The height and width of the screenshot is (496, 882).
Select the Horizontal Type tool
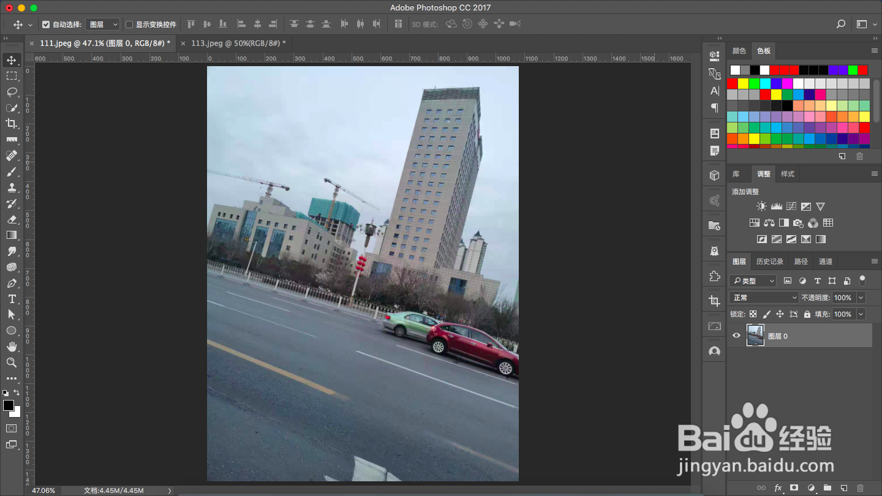point(12,299)
